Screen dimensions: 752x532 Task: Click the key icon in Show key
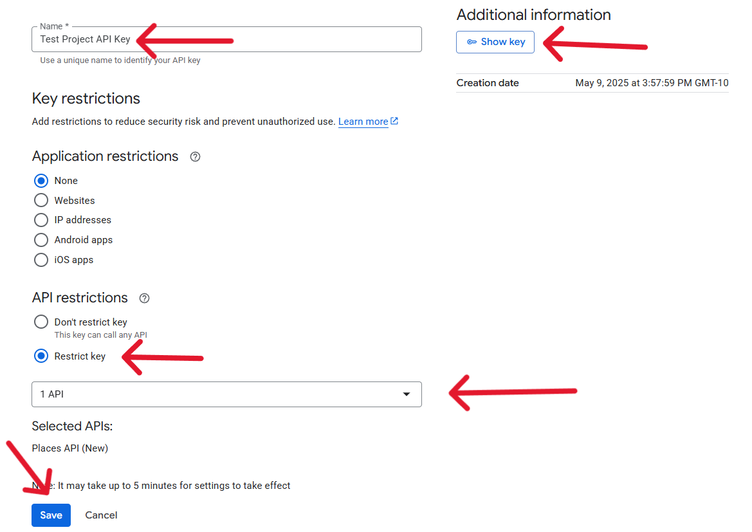coord(472,42)
